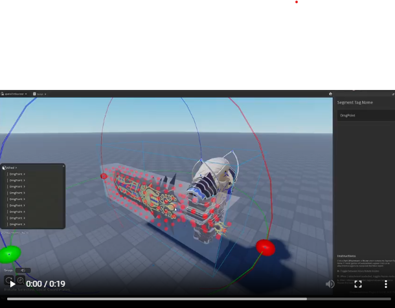Screen dimensions: 395x308
Task: Select the spatial hitbox test tab
Action: tap(14, 94)
